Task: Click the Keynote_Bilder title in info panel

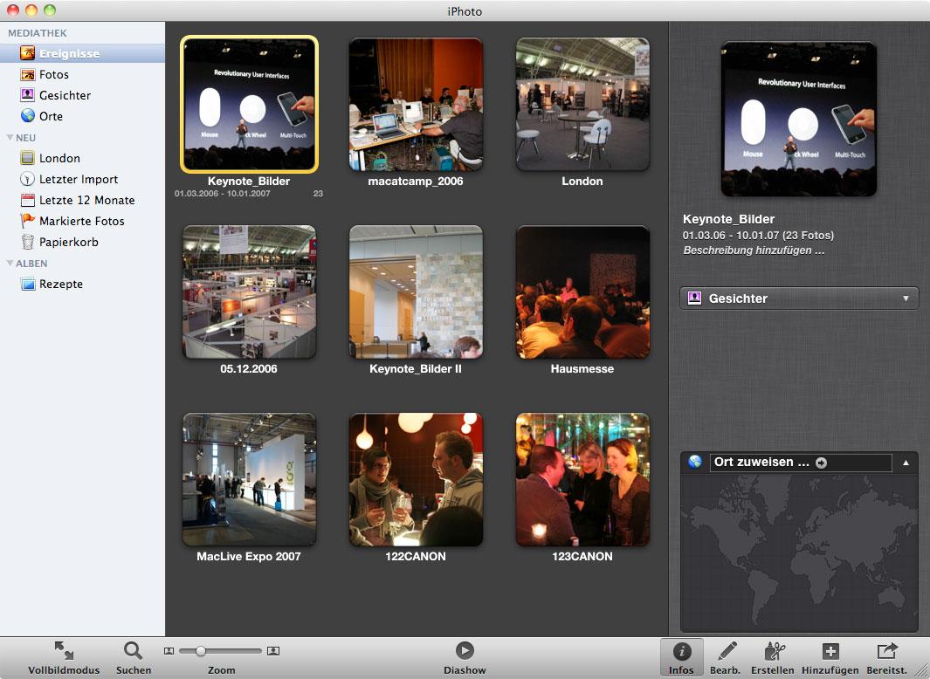Action: pyautogui.click(x=728, y=219)
